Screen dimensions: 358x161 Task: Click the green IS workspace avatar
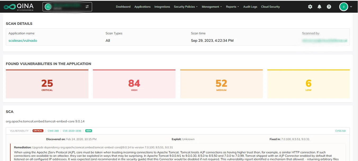click(48, 7)
